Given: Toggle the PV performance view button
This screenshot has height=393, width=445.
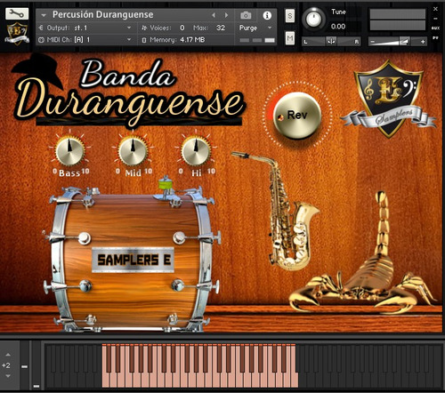Looking at the screenshot, I should (435, 38).
